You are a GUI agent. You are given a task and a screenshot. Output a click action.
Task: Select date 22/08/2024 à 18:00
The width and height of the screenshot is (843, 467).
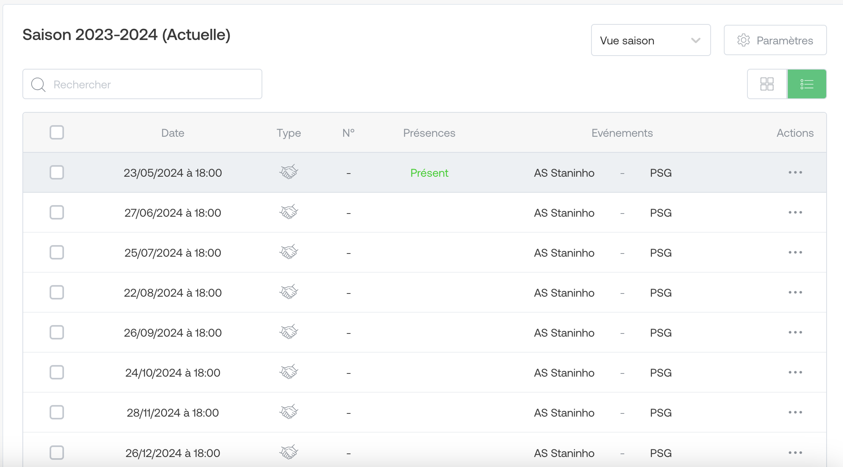click(x=173, y=293)
